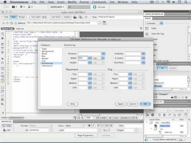Open the Extend Dreamweaver gear menu
Viewport: 191px width, 143px height.
(x=22, y=7)
